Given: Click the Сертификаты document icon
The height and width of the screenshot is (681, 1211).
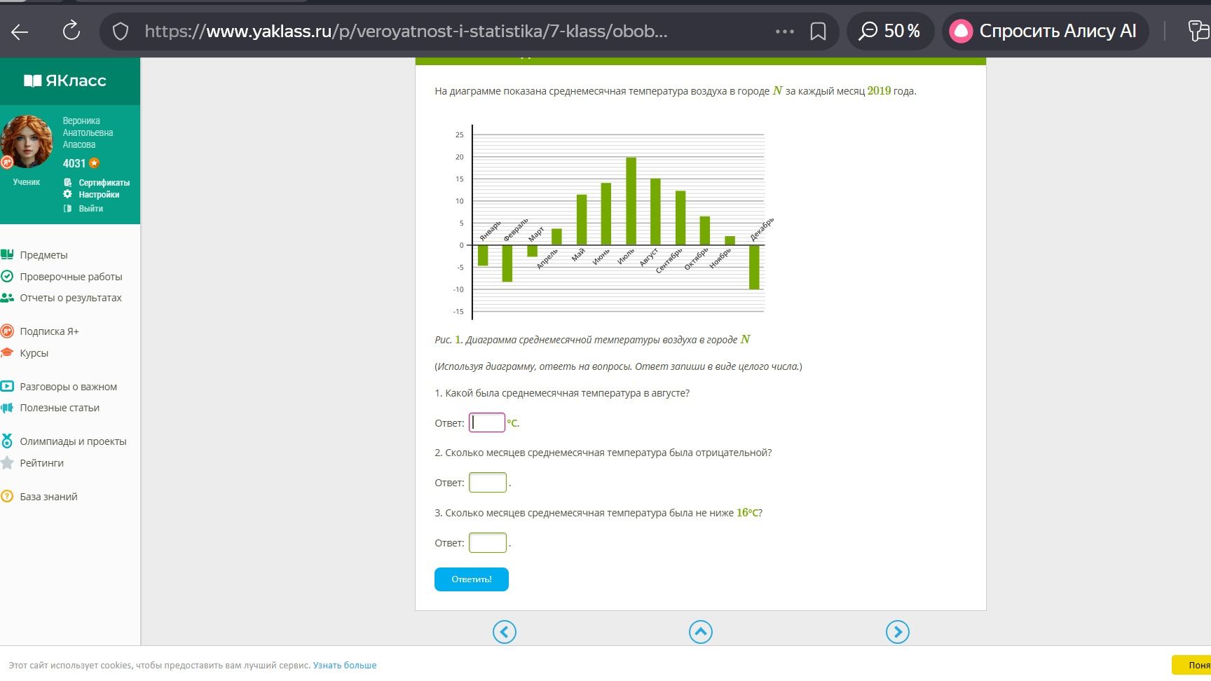Looking at the screenshot, I should click(x=68, y=183).
